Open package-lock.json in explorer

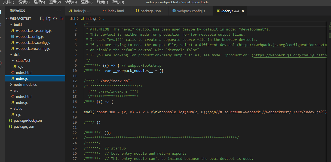[35, 120]
